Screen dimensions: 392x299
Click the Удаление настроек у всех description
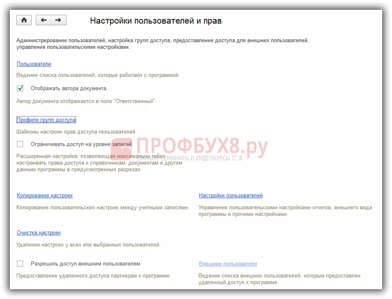coord(89,245)
